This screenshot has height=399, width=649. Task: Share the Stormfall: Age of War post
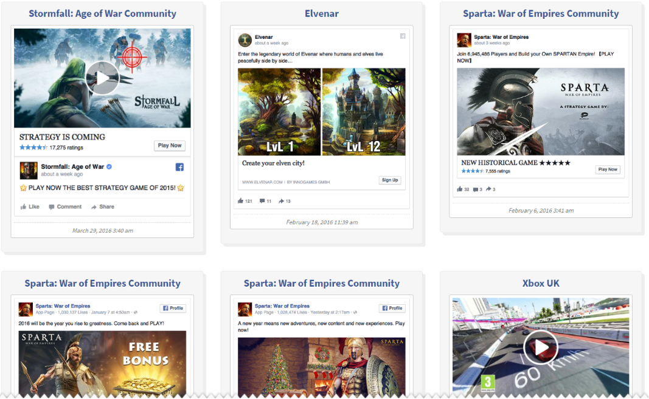coord(103,206)
